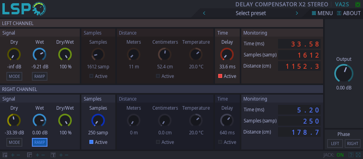Enable Left channel Distance Active checkbox
The height and width of the screenshot is (159, 363).
click(x=158, y=76)
